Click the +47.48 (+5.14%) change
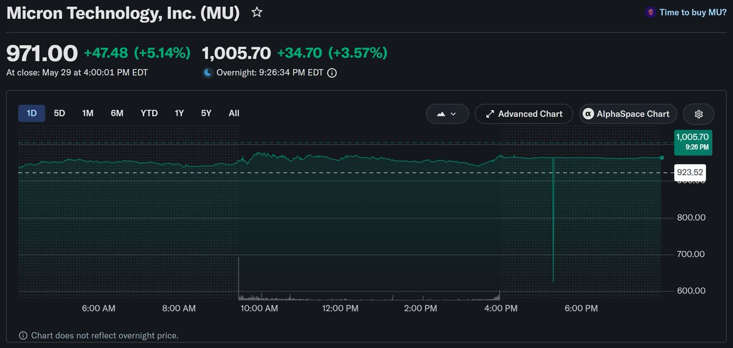The image size is (733, 348). (137, 53)
